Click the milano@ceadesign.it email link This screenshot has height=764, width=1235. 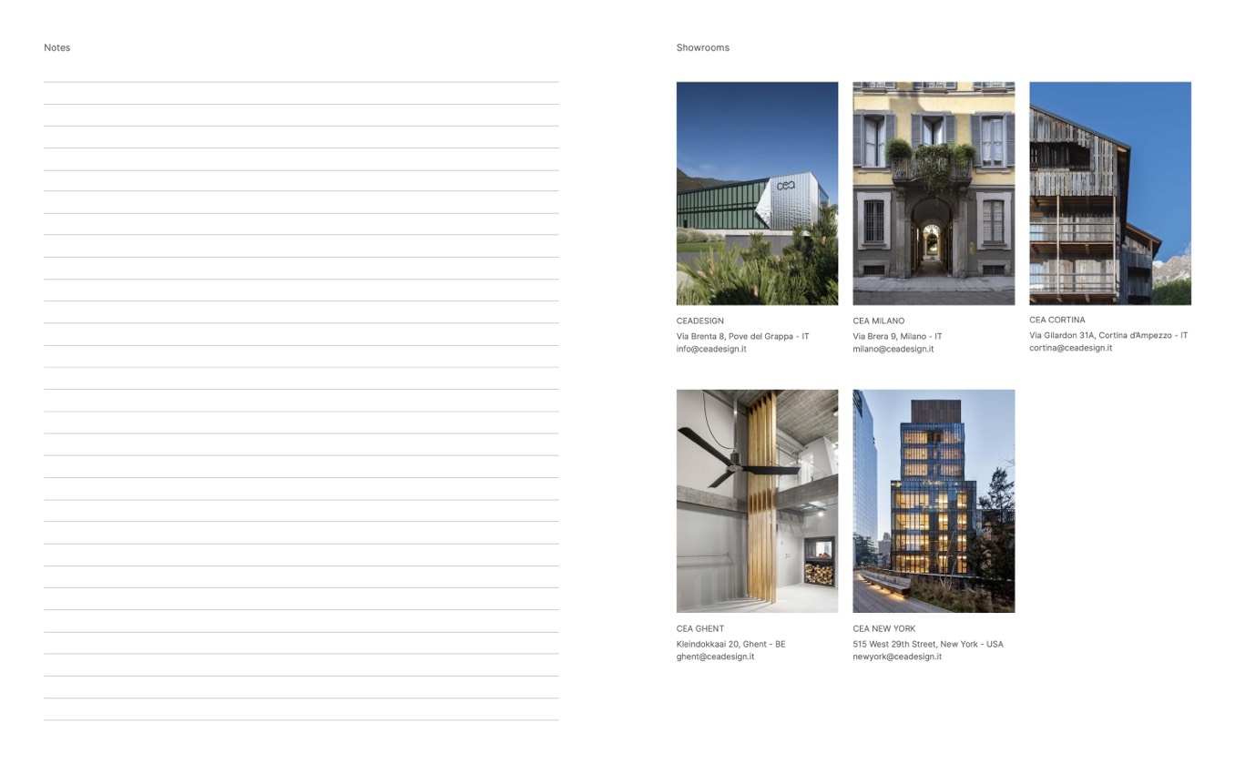pos(893,349)
